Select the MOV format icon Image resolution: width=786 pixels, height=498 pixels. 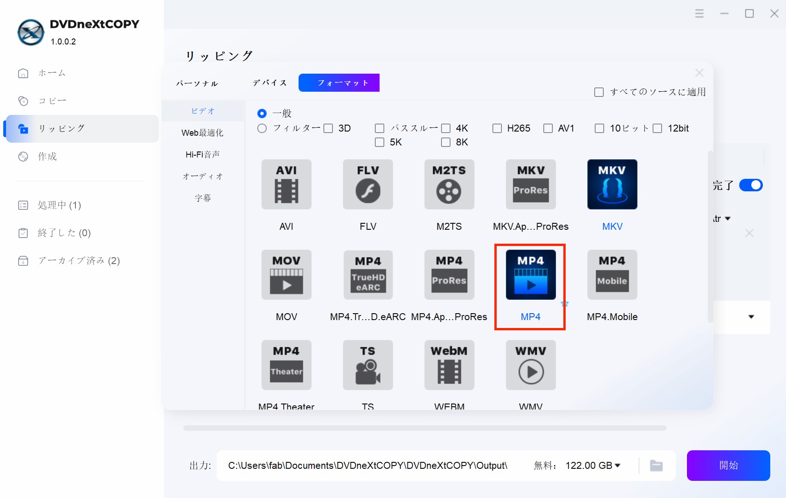point(286,275)
